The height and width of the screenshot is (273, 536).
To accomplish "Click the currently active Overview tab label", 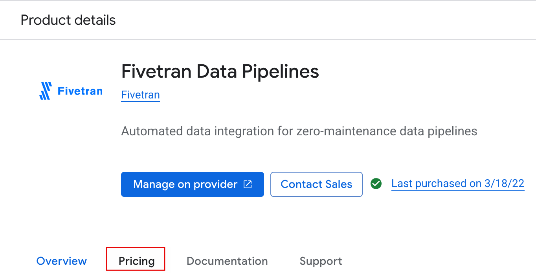I will (x=61, y=260).
